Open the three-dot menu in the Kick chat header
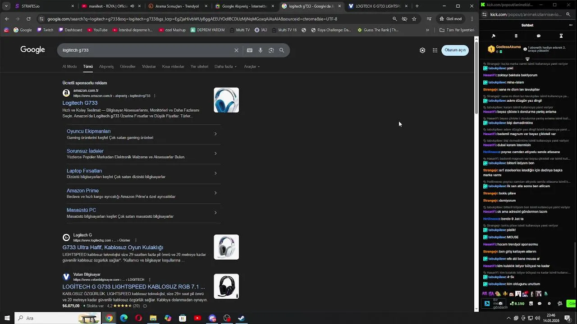Image resolution: width=577 pixels, height=324 pixels. coord(571,25)
